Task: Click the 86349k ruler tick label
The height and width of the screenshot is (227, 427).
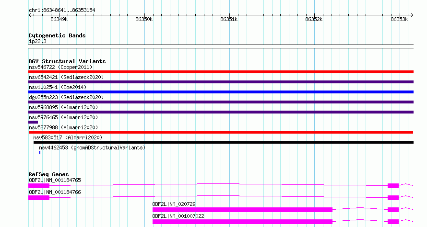Action: (x=59, y=19)
